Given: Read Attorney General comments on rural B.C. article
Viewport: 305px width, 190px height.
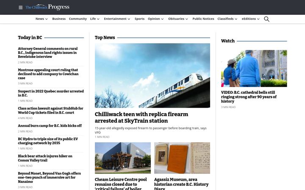Looking at the screenshot, I should click(x=47, y=52).
